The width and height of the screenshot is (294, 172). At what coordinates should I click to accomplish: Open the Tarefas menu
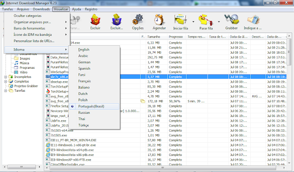point(7,9)
